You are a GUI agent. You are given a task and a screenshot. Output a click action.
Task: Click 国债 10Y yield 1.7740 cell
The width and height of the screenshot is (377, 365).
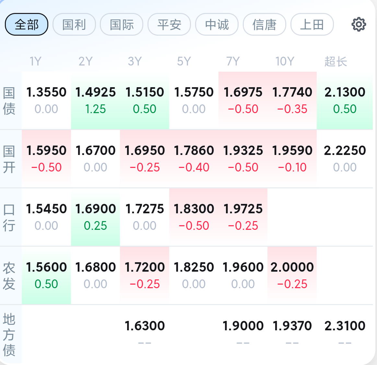[x=292, y=100]
